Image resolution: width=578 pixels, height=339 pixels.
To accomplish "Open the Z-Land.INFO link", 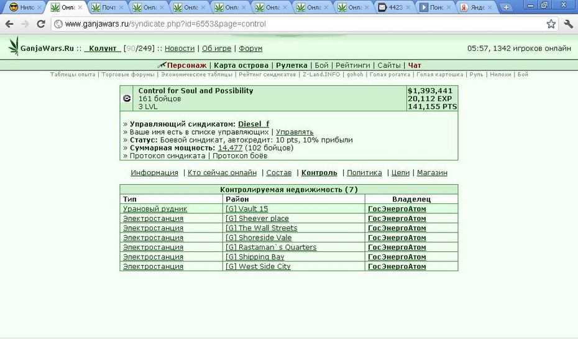I will point(321,75).
